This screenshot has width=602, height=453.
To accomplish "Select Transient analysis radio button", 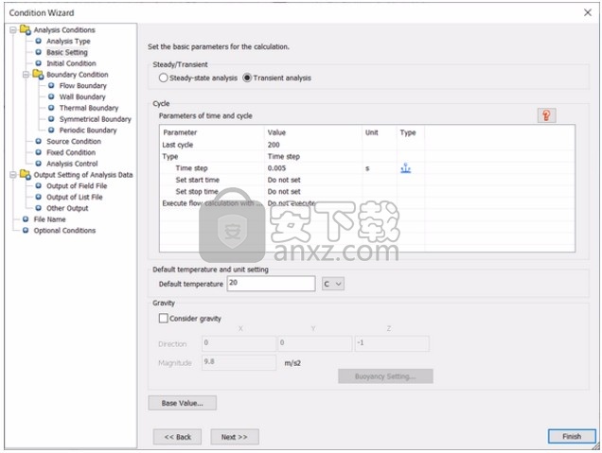I will click(247, 78).
